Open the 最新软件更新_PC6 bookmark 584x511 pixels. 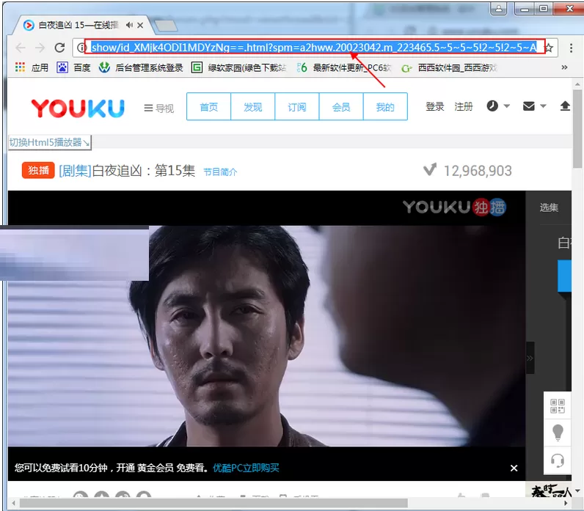344,67
